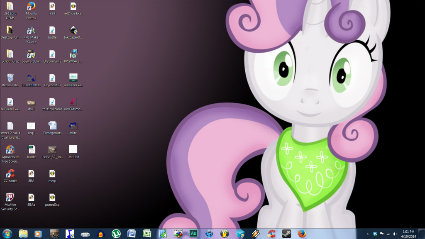Open the Action Center flag icon
The width and height of the screenshot is (425, 239).
pyautogui.click(x=382, y=234)
